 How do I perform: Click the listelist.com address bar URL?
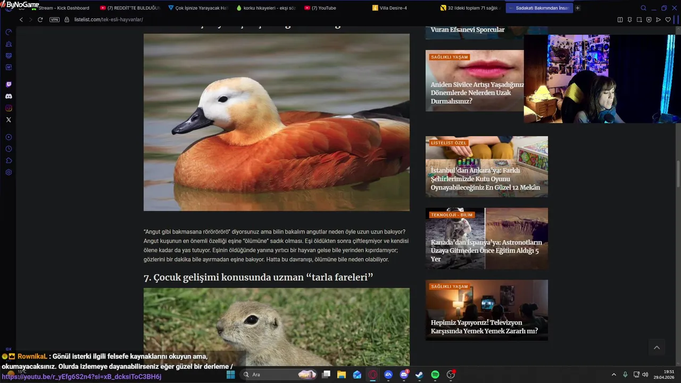[109, 20]
